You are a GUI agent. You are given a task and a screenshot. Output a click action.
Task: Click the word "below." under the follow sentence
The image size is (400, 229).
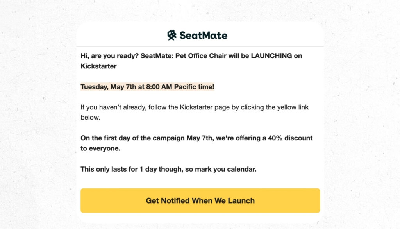tap(90, 117)
